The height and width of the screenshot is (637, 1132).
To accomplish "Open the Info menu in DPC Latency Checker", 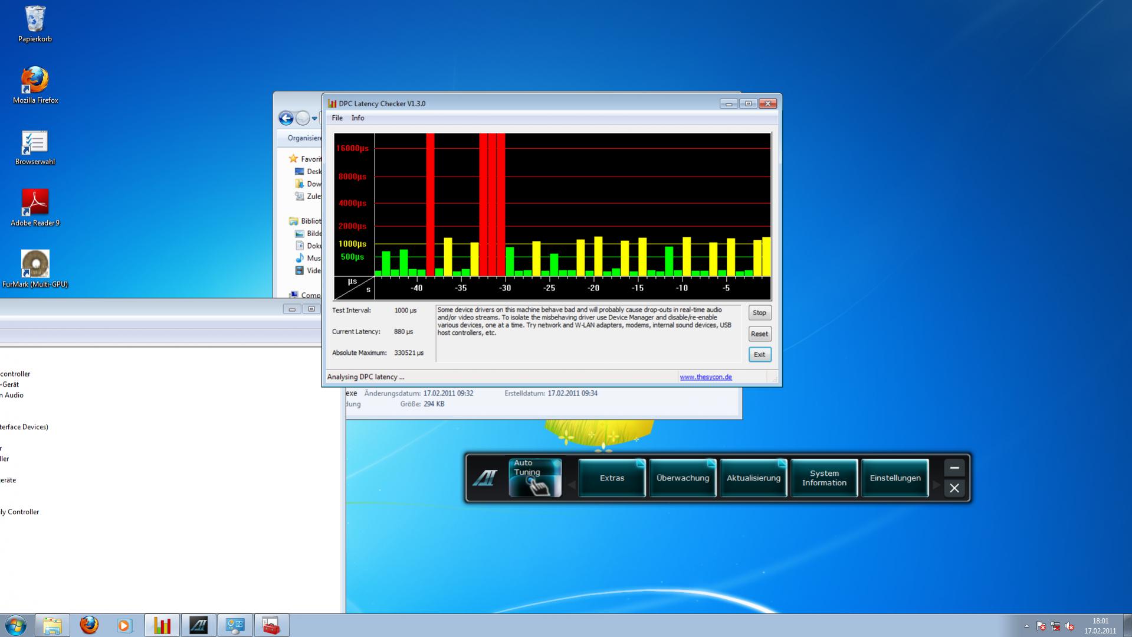I will point(357,118).
